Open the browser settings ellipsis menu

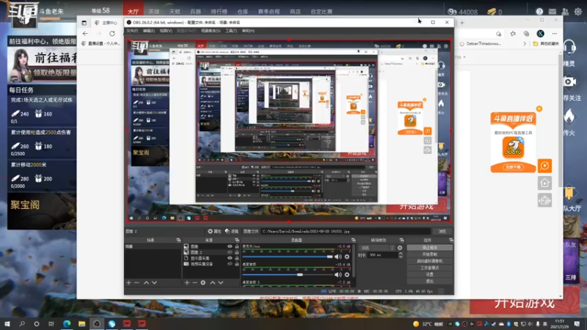click(x=555, y=34)
